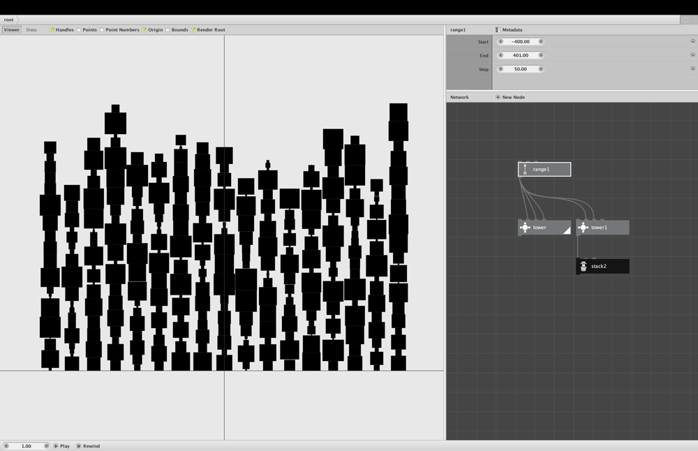The height and width of the screenshot is (451, 698).
Task: Switch to the Viewer tab
Action: click(x=12, y=30)
